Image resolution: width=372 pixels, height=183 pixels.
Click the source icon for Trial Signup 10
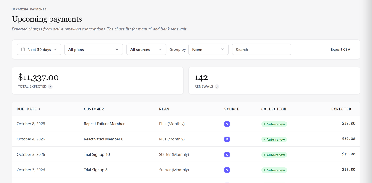(x=227, y=155)
